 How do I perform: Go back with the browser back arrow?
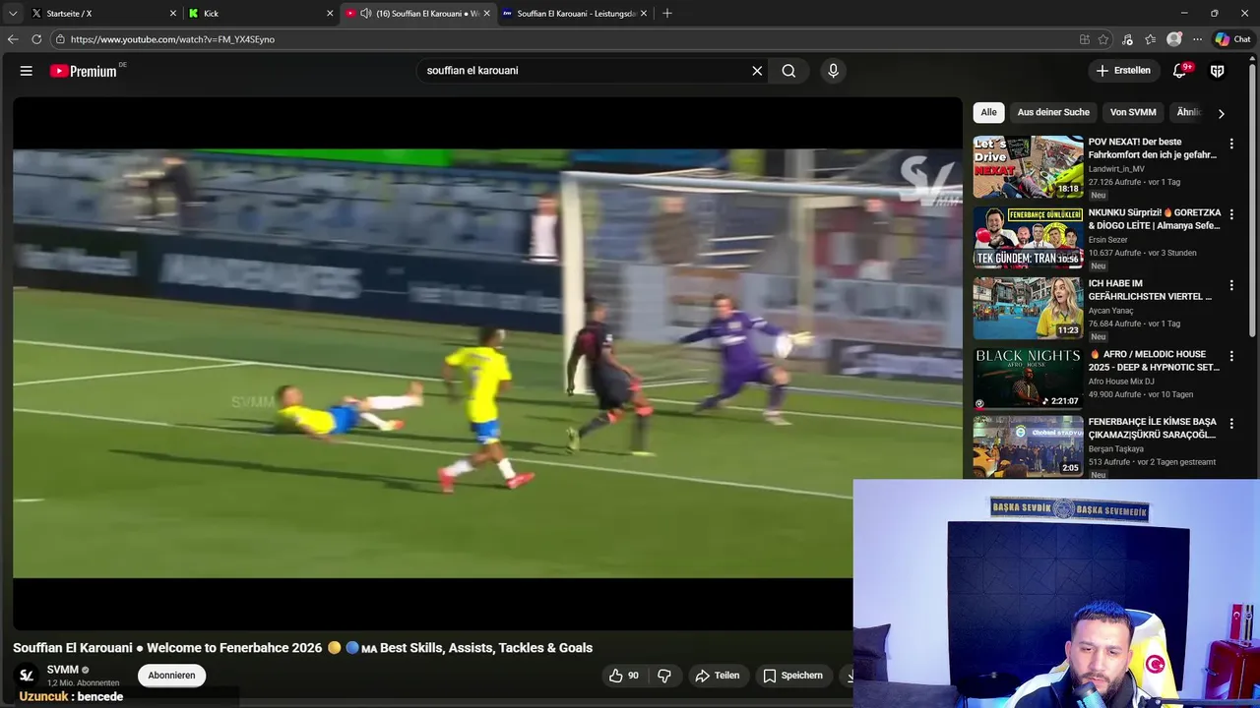point(13,39)
